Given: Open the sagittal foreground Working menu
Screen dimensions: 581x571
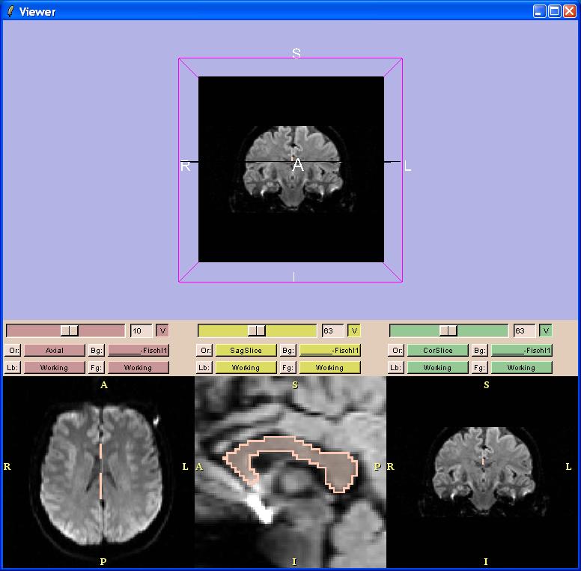Looking at the screenshot, I should pyautogui.click(x=329, y=368).
